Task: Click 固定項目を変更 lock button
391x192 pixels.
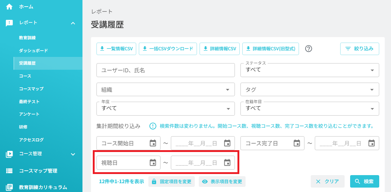Action: click(172, 181)
